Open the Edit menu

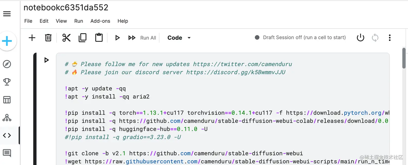pos(44,21)
